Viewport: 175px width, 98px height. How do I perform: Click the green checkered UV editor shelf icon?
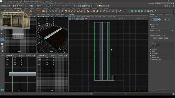tap(148, 11)
